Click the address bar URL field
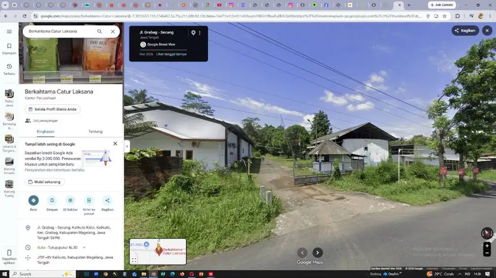The width and height of the screenshot is (496, 278). click(x=231, y=16)
